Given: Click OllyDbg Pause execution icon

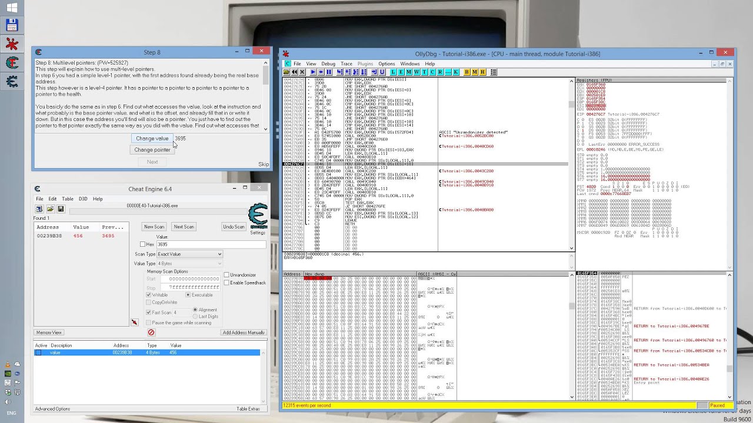Looking at the screenshot, I should (x=329, y=72).
